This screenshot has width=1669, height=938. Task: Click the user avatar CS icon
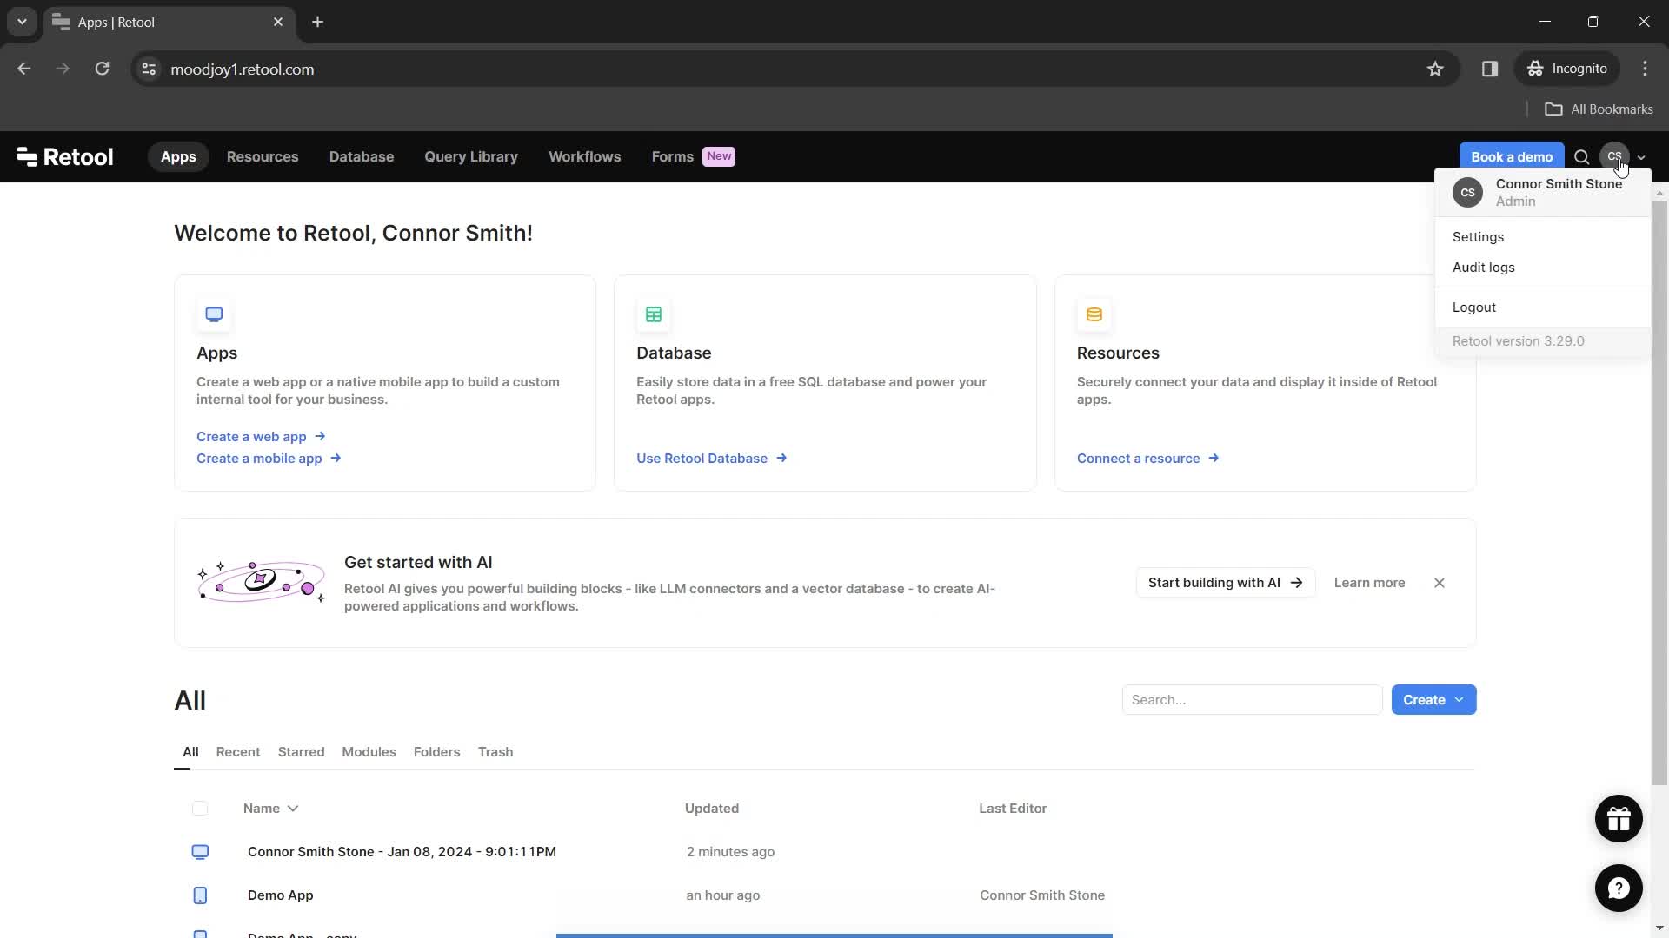(x=1614, y=155)
